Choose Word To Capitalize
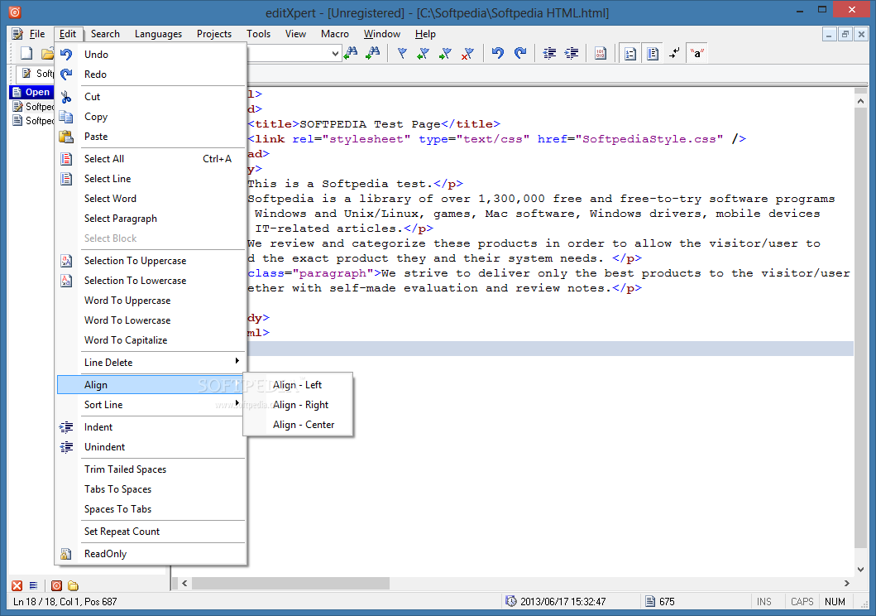The width and height of the screenshot is (876, 616). [151, 339]
